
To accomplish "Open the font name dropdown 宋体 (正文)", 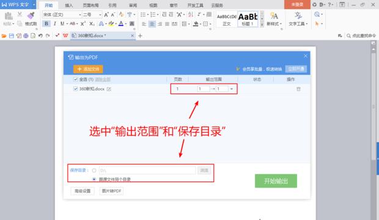I will (79, 15).
